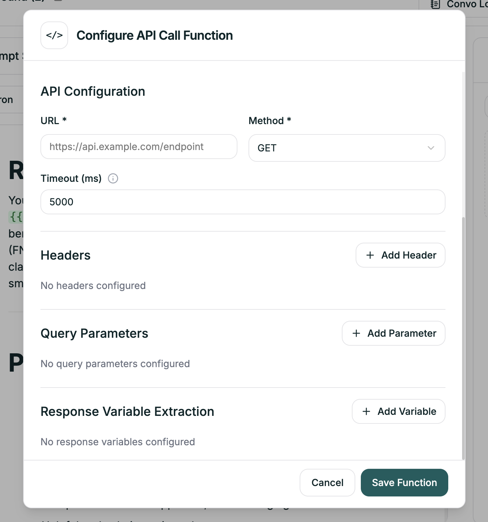Screen dimensions: 488x522
Task: Click the chevron on the Method selector
Action: [x=430, y=148]
